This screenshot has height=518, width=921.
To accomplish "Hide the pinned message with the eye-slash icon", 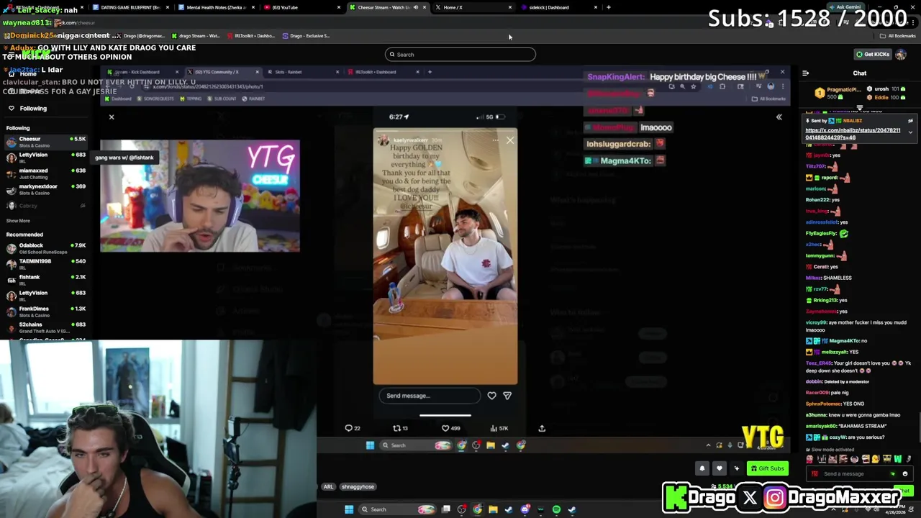I will click(910, 121).
